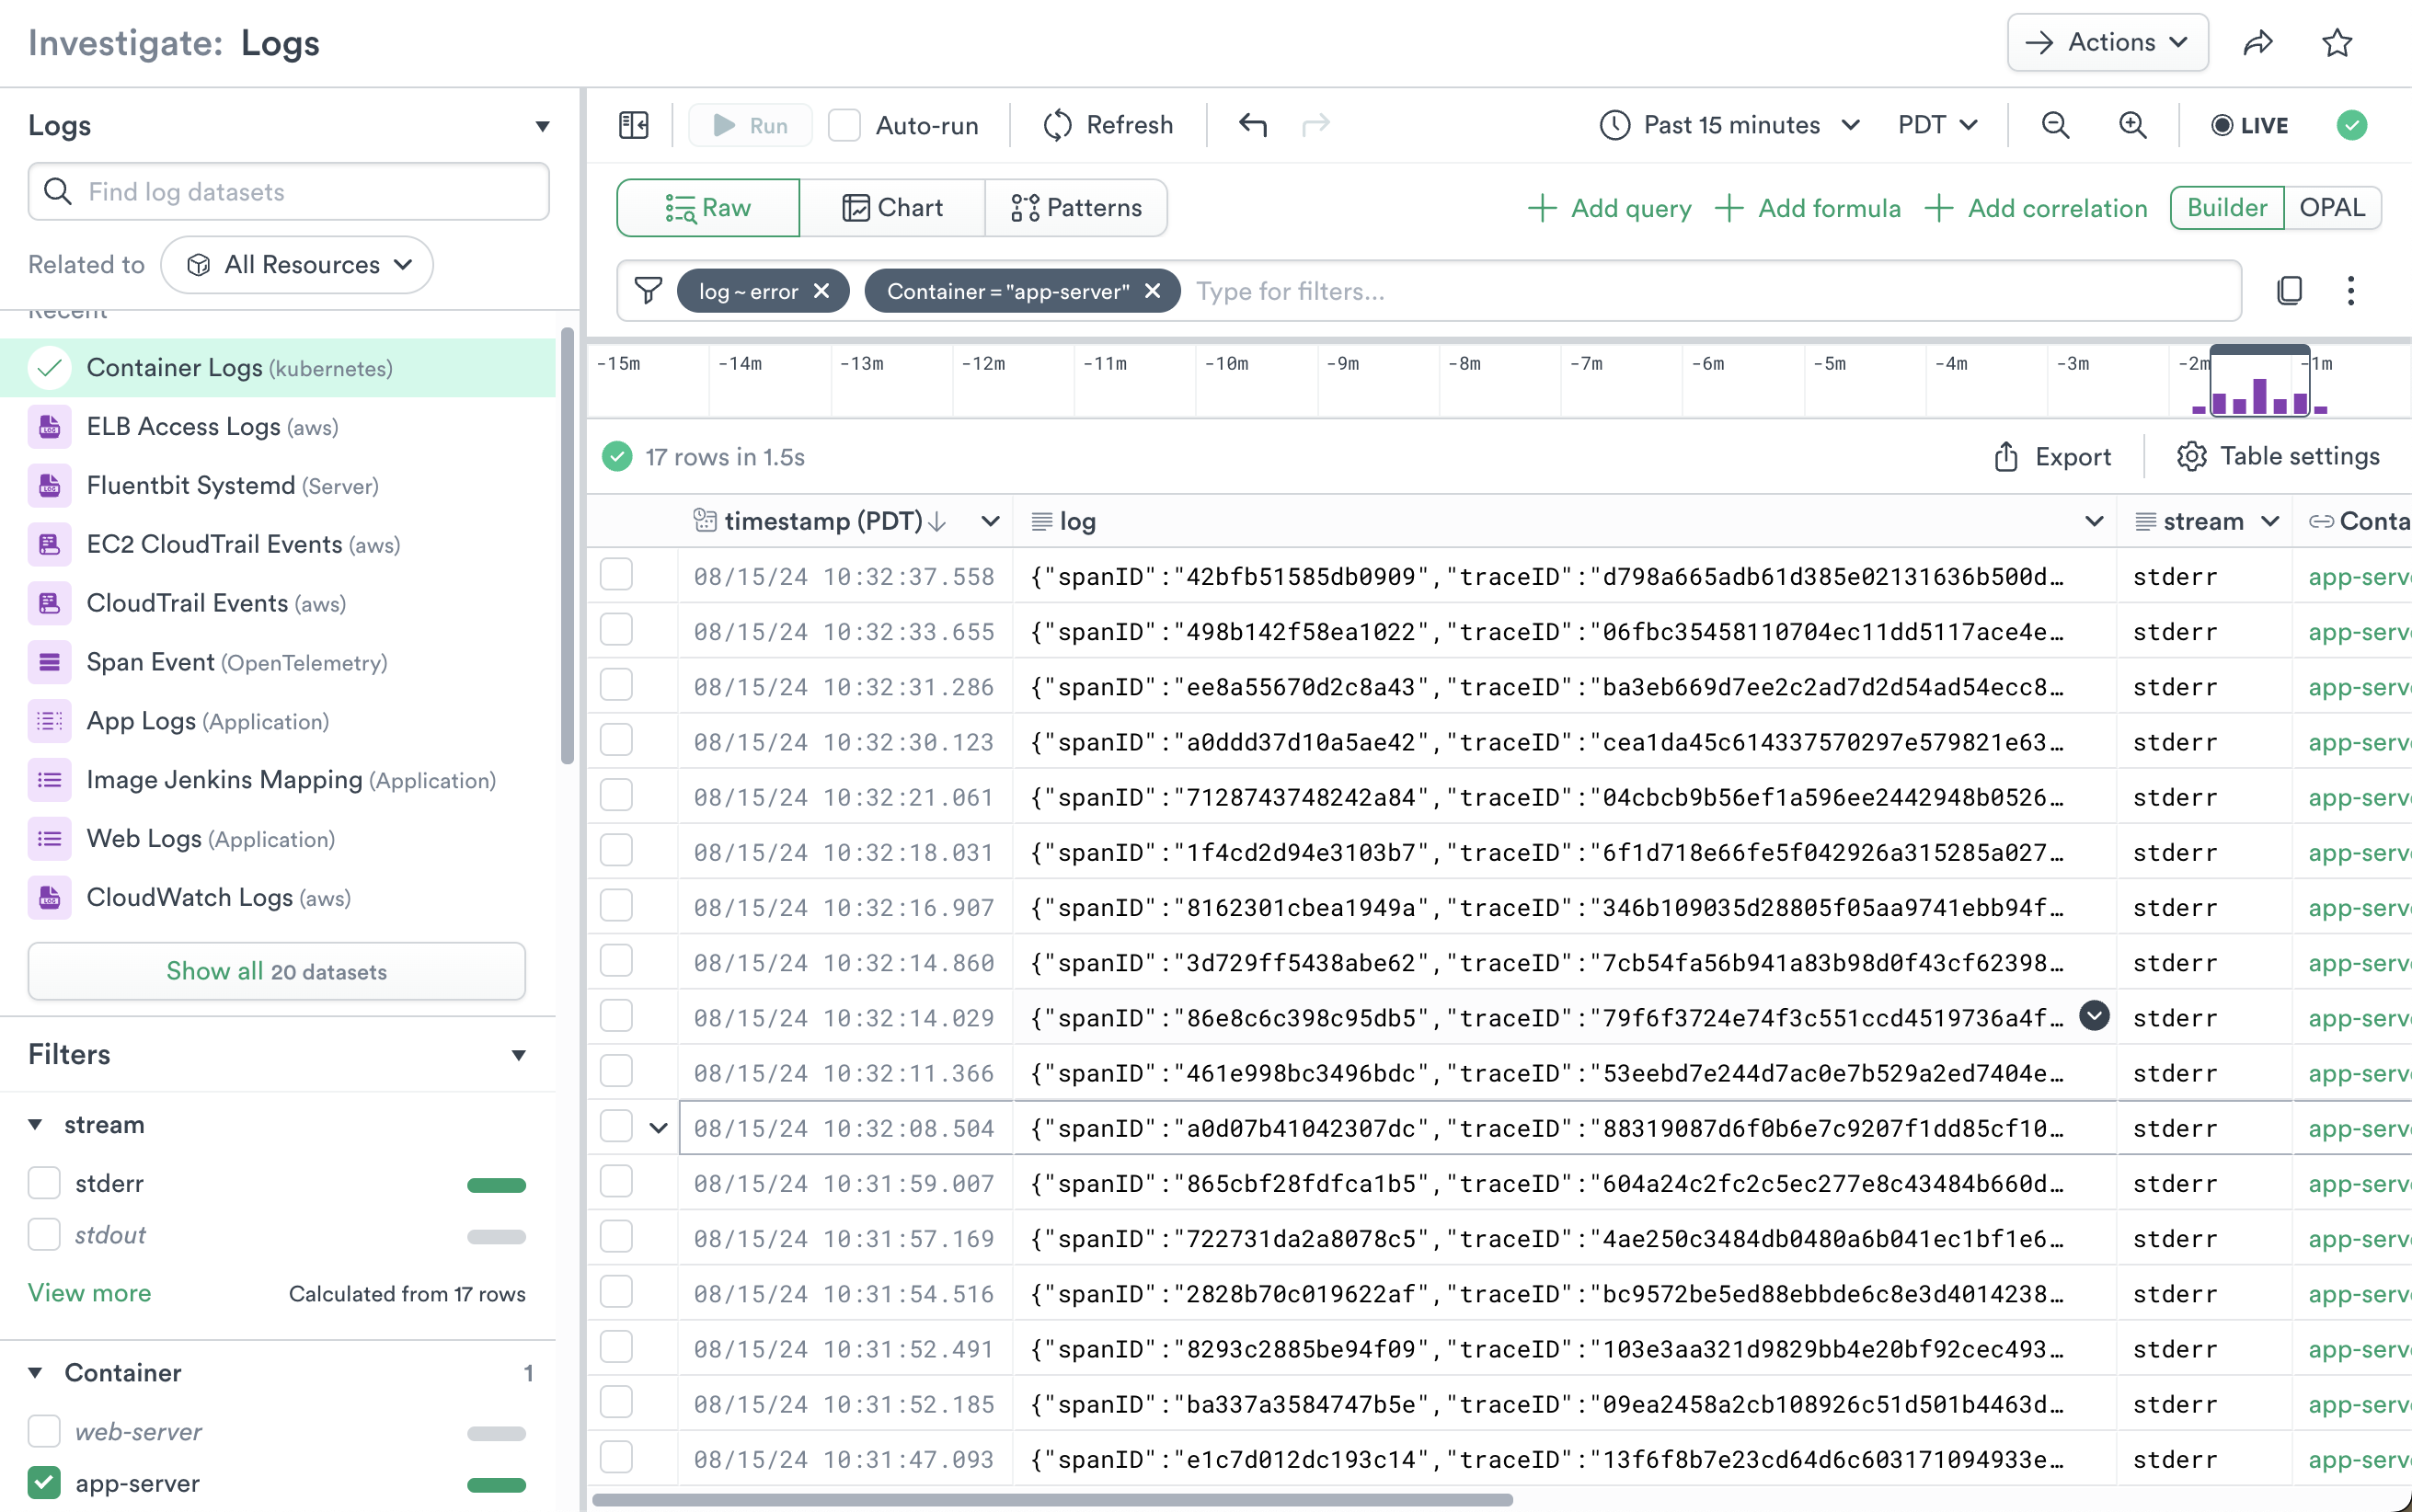This screenshot has height=1512, width=2412.
Task: Click the View more link
Action: tap(90, 1293)
